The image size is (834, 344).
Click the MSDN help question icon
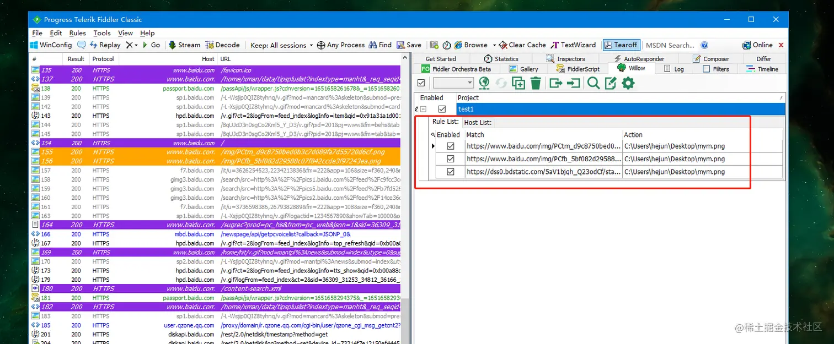click(704, 45)
